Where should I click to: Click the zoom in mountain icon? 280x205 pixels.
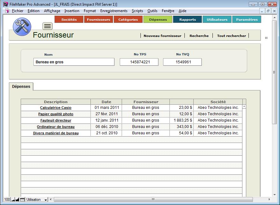tap(17, 200)
